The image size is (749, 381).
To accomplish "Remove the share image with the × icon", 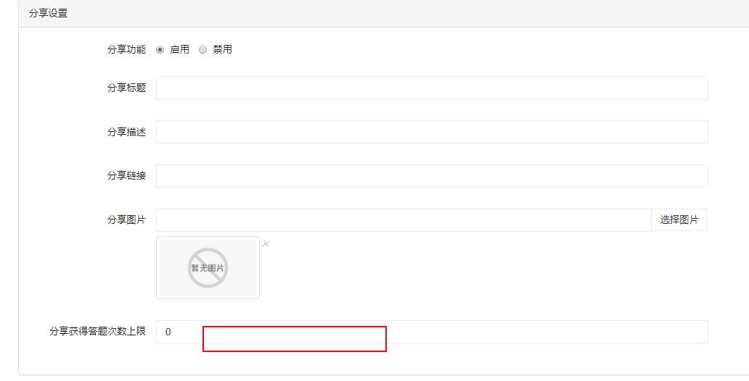I will (266, 243).
